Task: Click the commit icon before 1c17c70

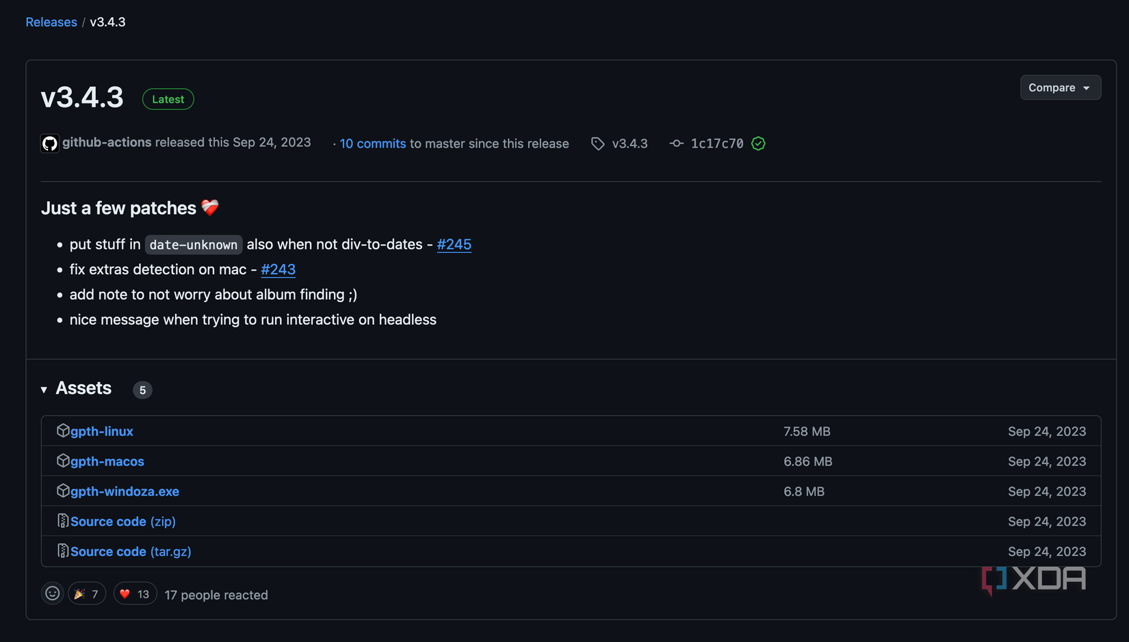Action: (x=676, y=144)
